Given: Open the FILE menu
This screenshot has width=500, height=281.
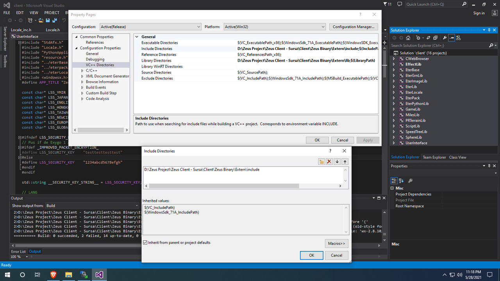Looking at the screenshot, I should tap(7, 13).
